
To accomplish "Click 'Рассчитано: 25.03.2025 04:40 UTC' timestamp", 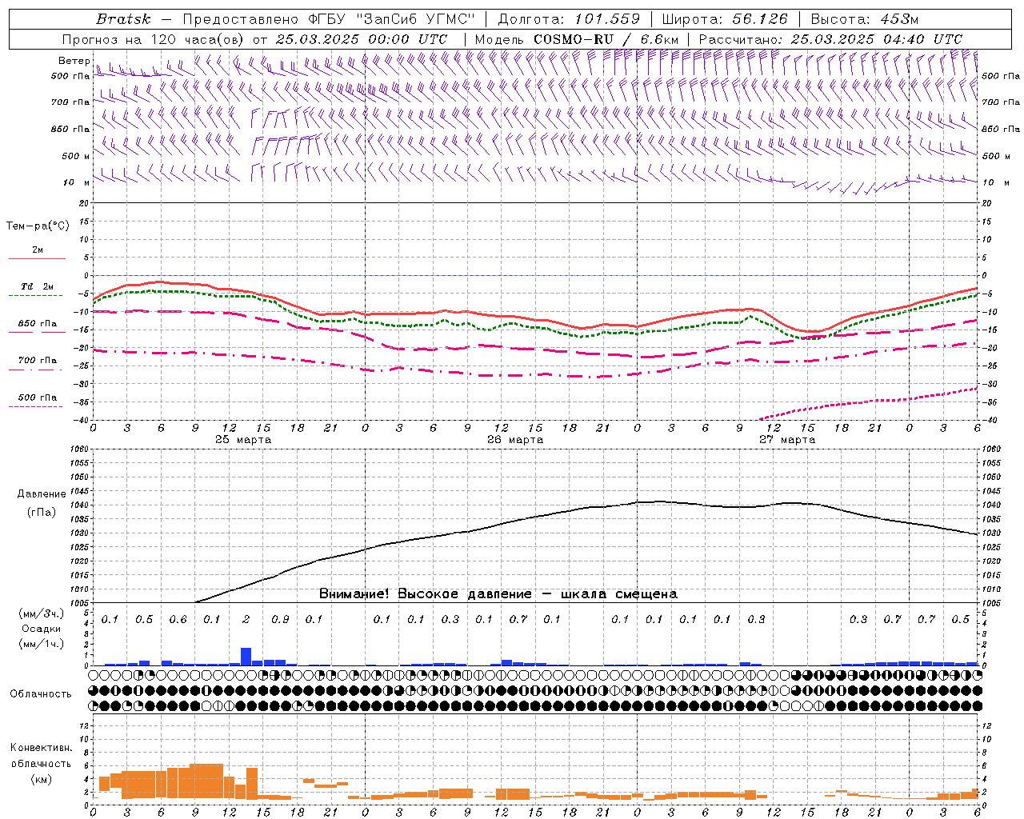I will tap(830, 39).
